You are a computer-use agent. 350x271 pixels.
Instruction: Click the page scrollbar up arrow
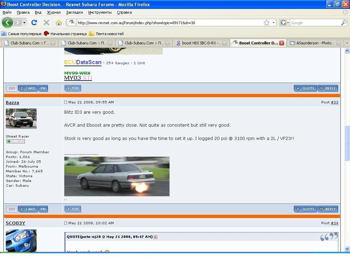347,51
